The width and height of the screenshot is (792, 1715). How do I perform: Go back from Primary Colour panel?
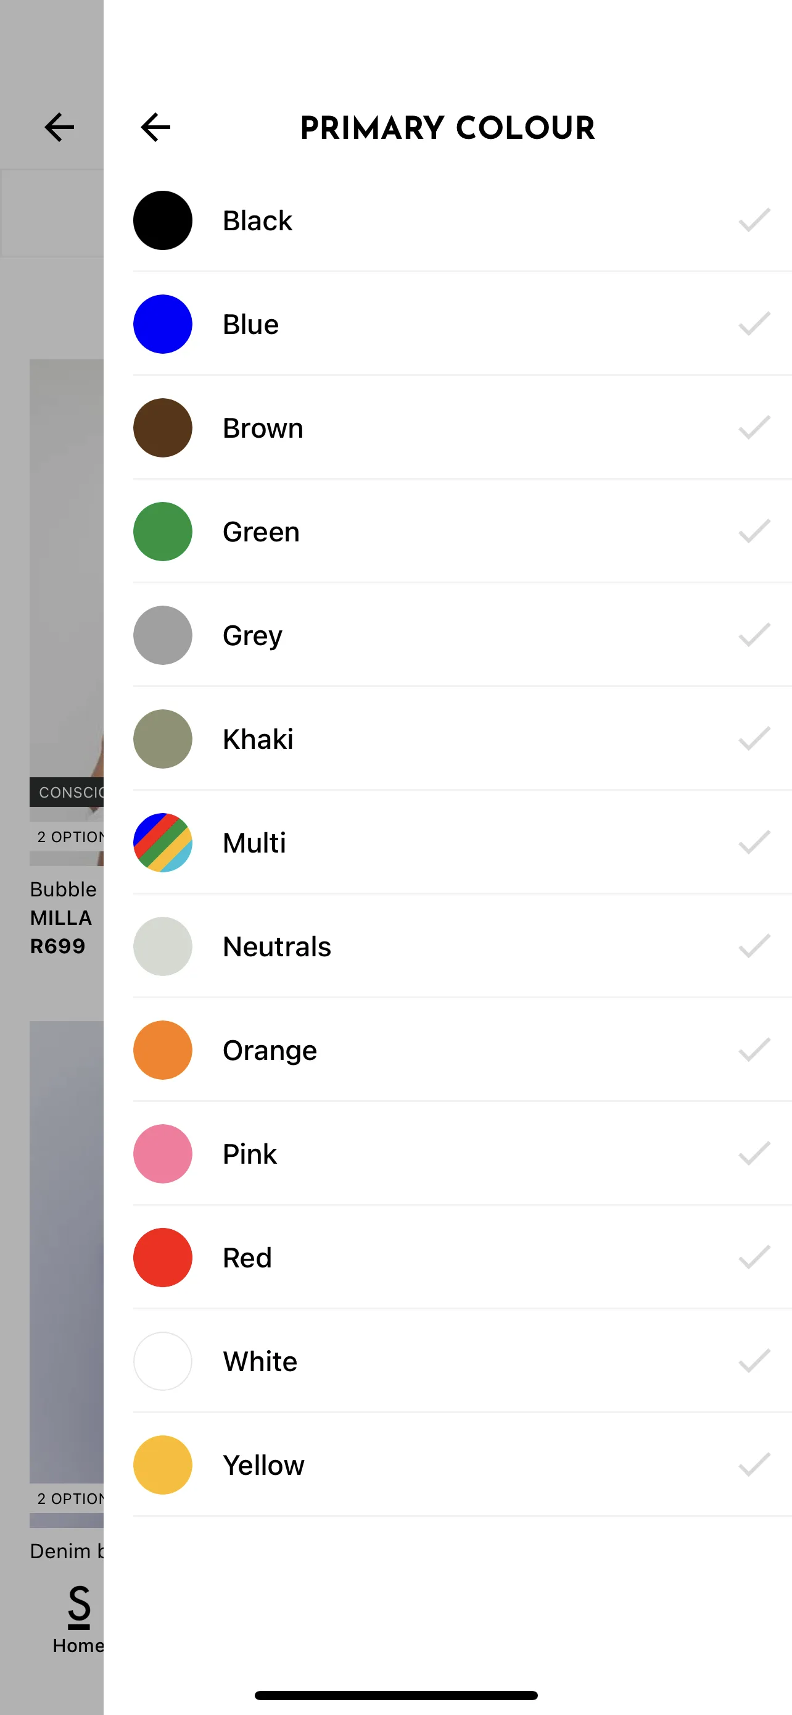tap(155, 127)
